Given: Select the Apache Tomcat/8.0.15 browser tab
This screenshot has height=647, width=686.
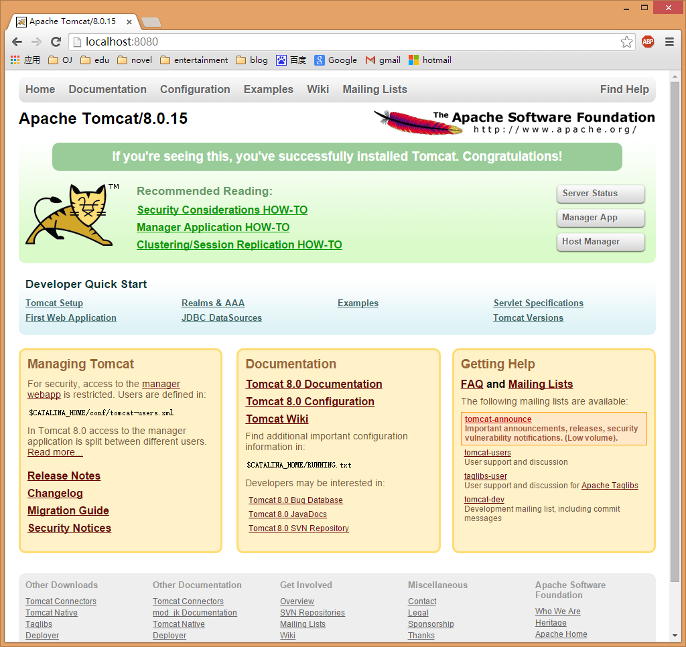Looking at the screenshot, I should pos(72,21).
